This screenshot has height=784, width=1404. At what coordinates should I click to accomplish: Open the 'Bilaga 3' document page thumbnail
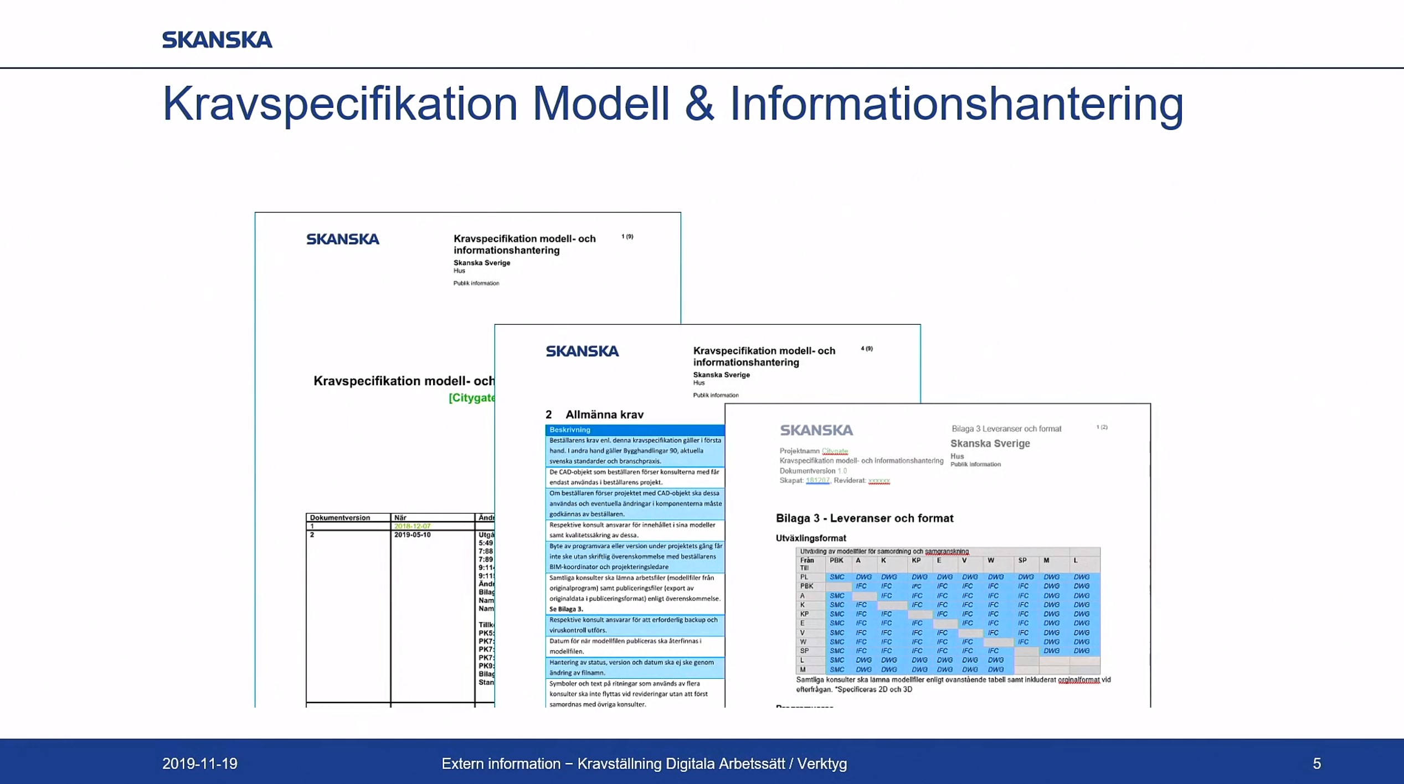pyautogui.click(x=938, y=555)
